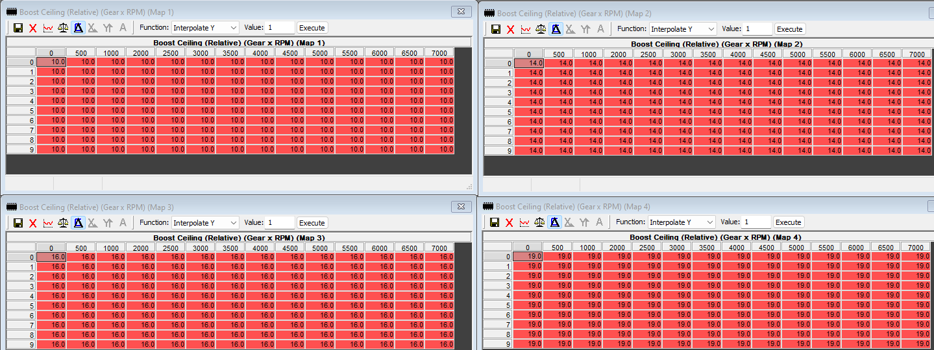Close the Map 3 Boost Ceiling window

tap(461, 207)
